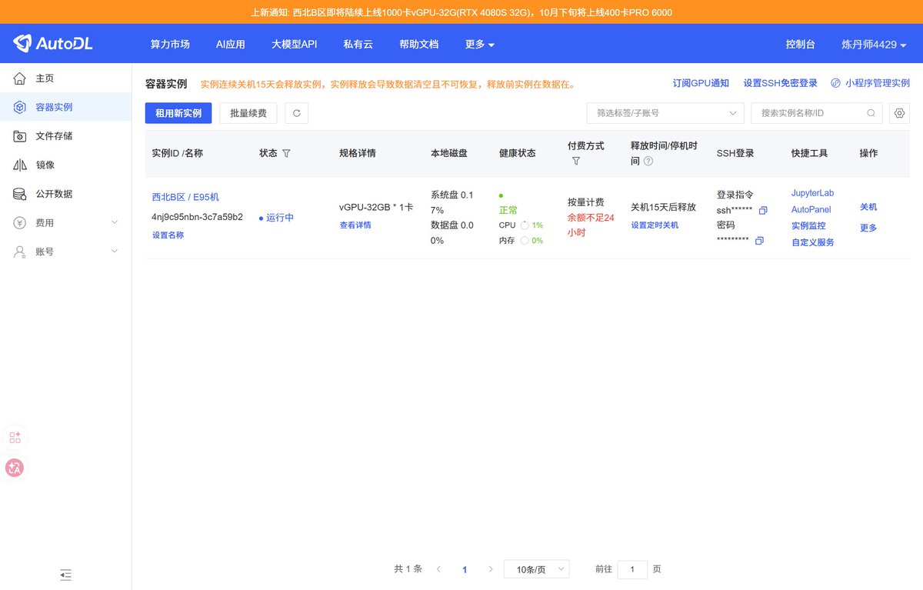Go to next page arrow in pagination
The height and width of the screenshot is (590, 923).
(491, 569)
